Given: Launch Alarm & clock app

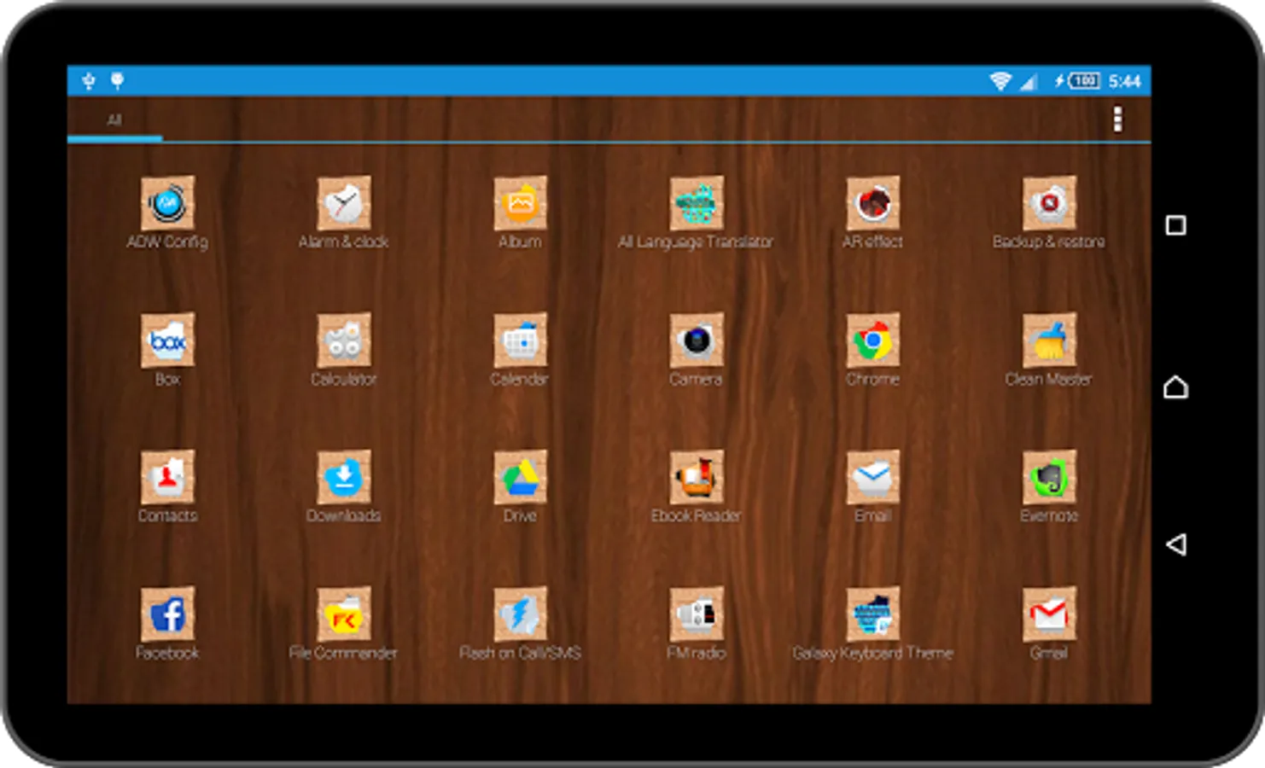Looking at the screenshot, I should pyautogui.click(x=344, y=203).
